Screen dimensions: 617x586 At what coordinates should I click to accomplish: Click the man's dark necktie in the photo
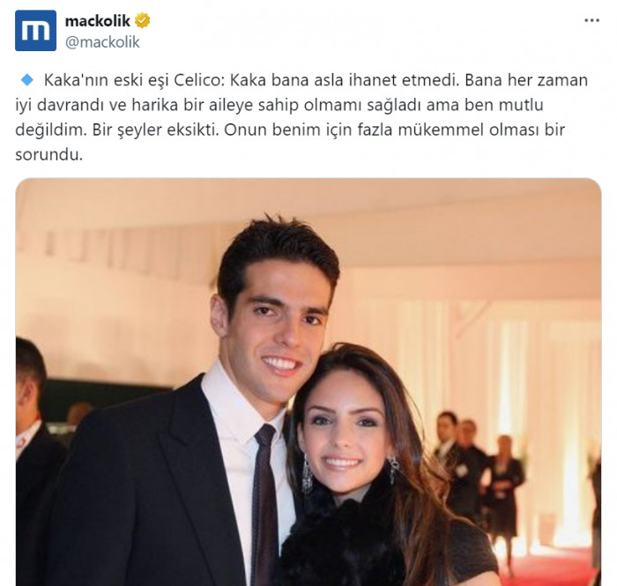pos(264,503)
